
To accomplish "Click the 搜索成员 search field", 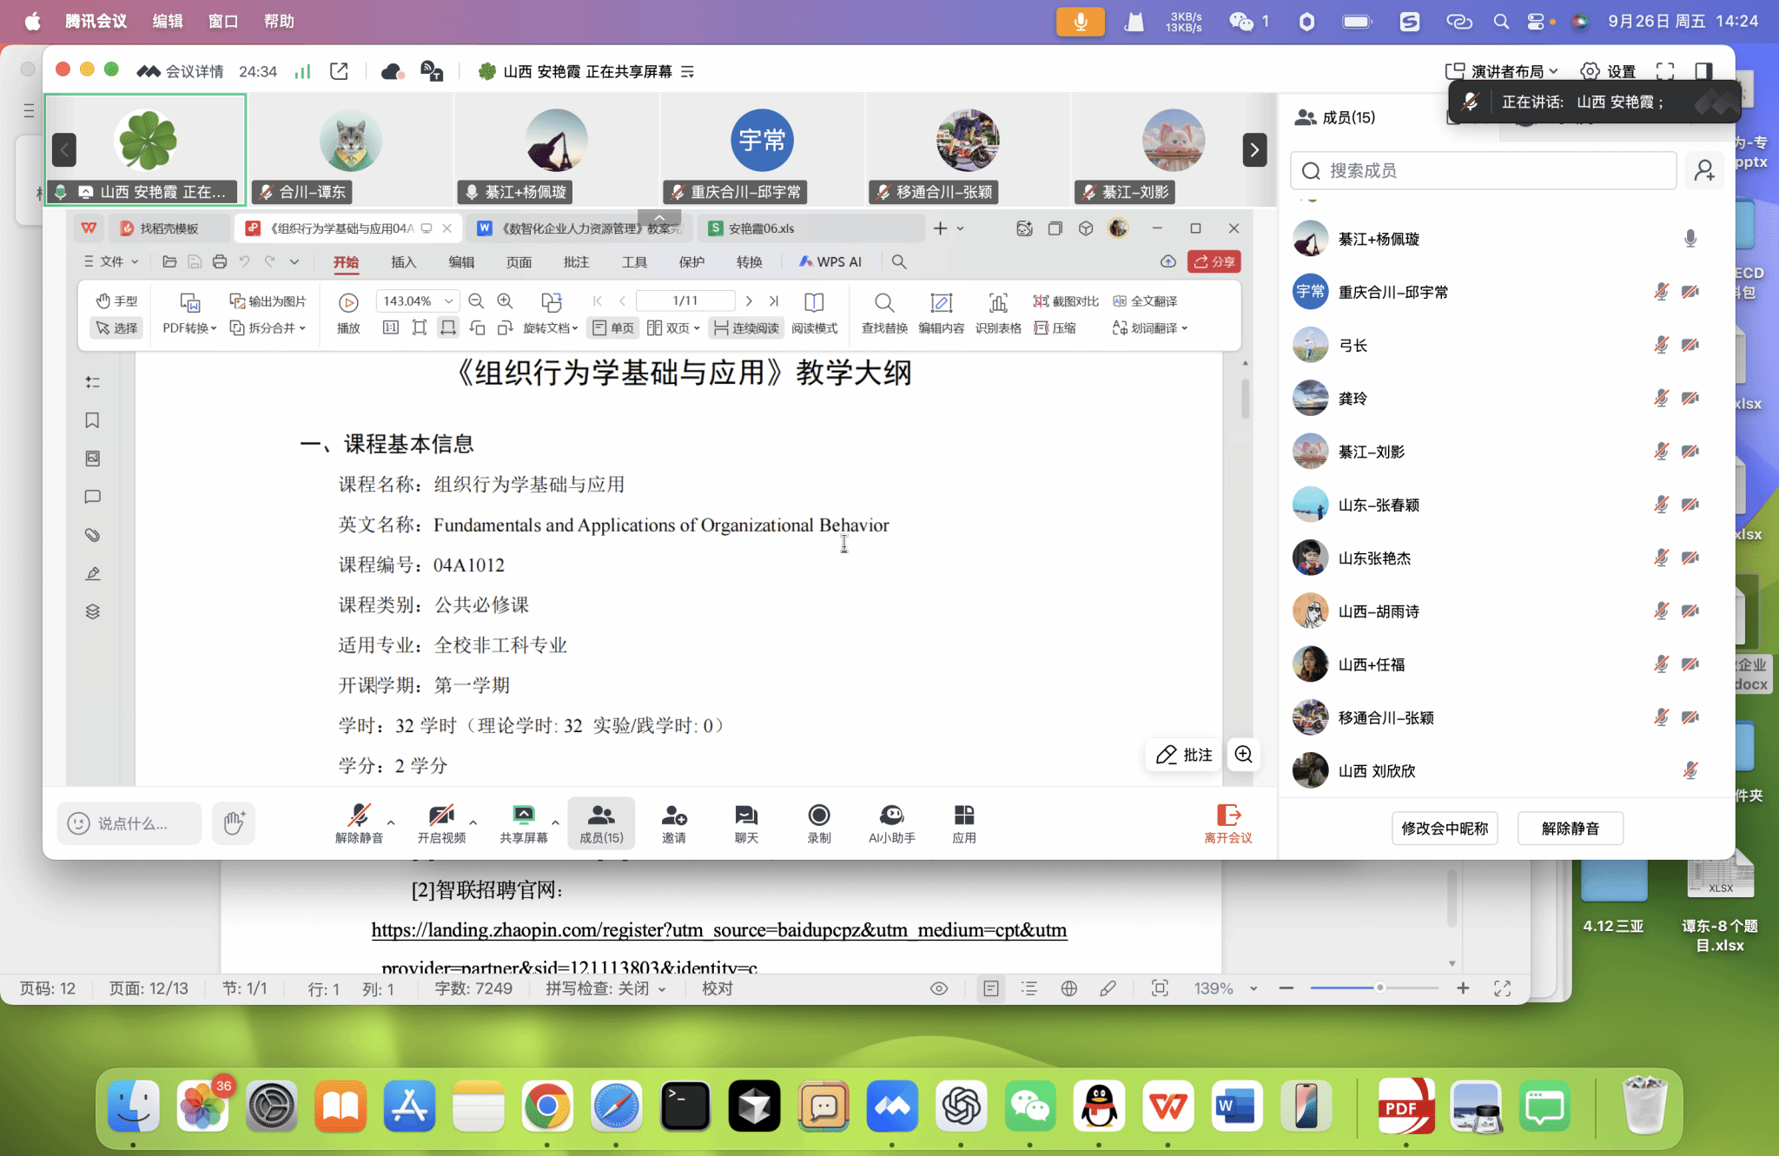I will (x=1483, y=170).
